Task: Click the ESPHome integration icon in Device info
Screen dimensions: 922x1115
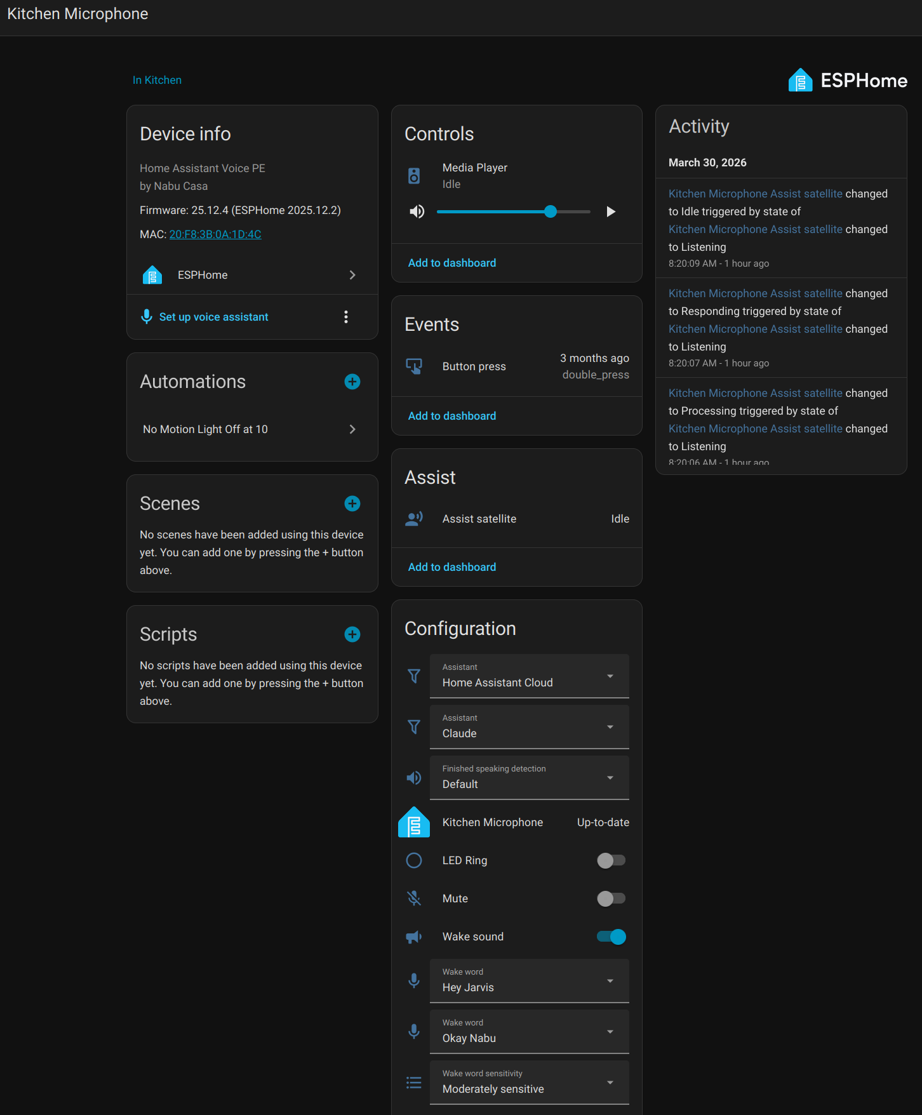Action: point(152,275)
